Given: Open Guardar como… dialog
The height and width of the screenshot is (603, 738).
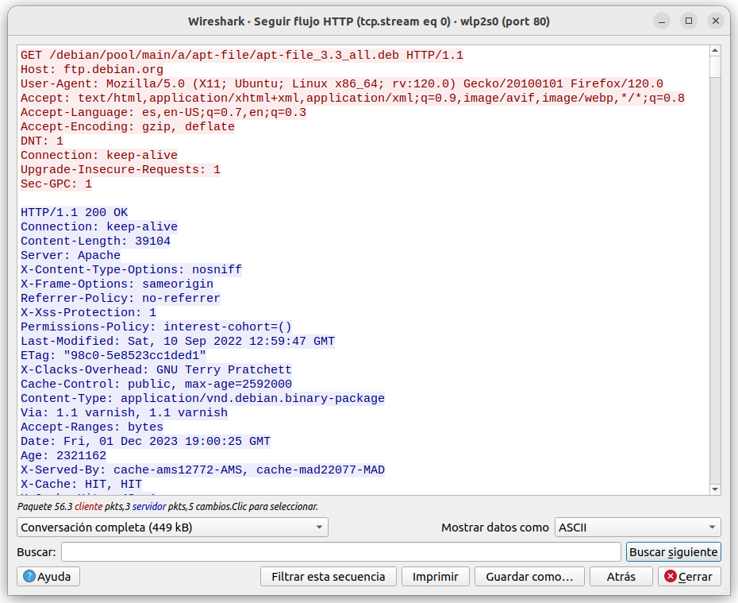Looking at the screenshot, I should 529,576.
